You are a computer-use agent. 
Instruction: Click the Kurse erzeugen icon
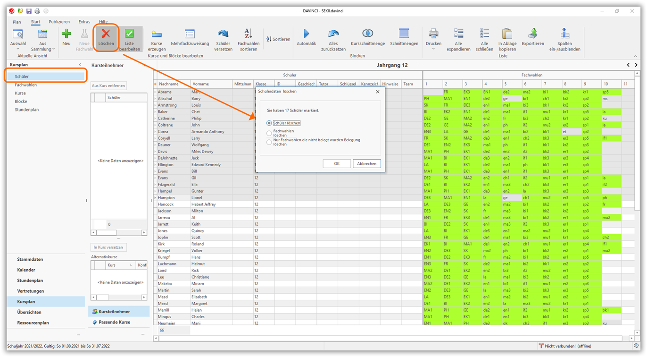[157, 34]
